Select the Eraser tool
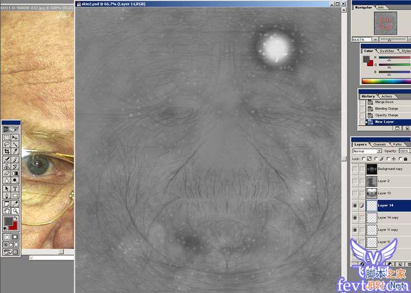The width and height of the screenshot is (411, 293). 7,173
